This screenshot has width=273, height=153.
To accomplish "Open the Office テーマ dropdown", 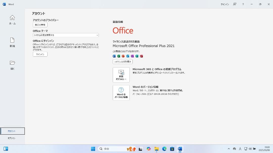I will 65,35.
